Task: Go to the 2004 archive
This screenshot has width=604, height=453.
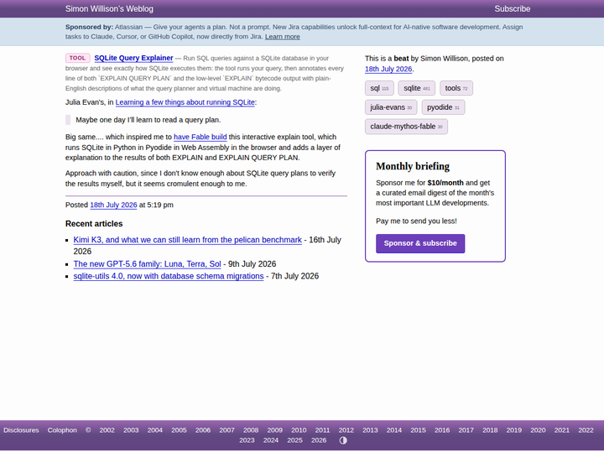Action: 155,430
